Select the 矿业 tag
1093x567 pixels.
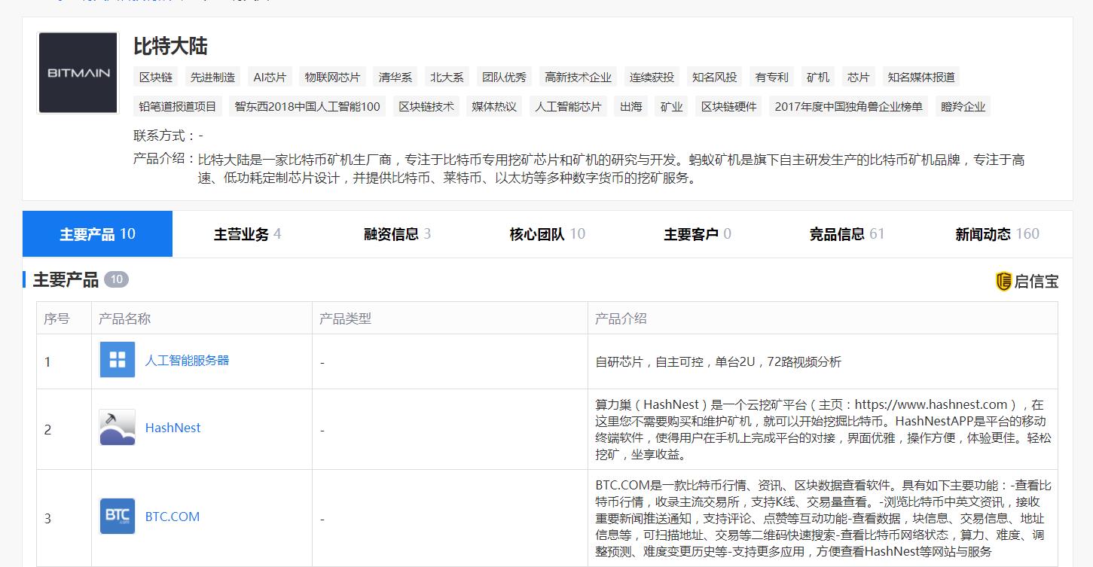point(671,106)
